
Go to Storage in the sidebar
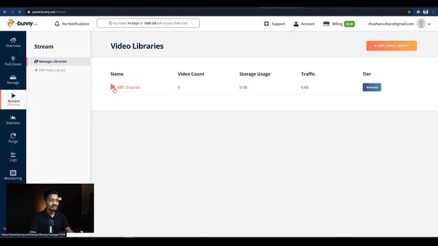tap(13, 79)
